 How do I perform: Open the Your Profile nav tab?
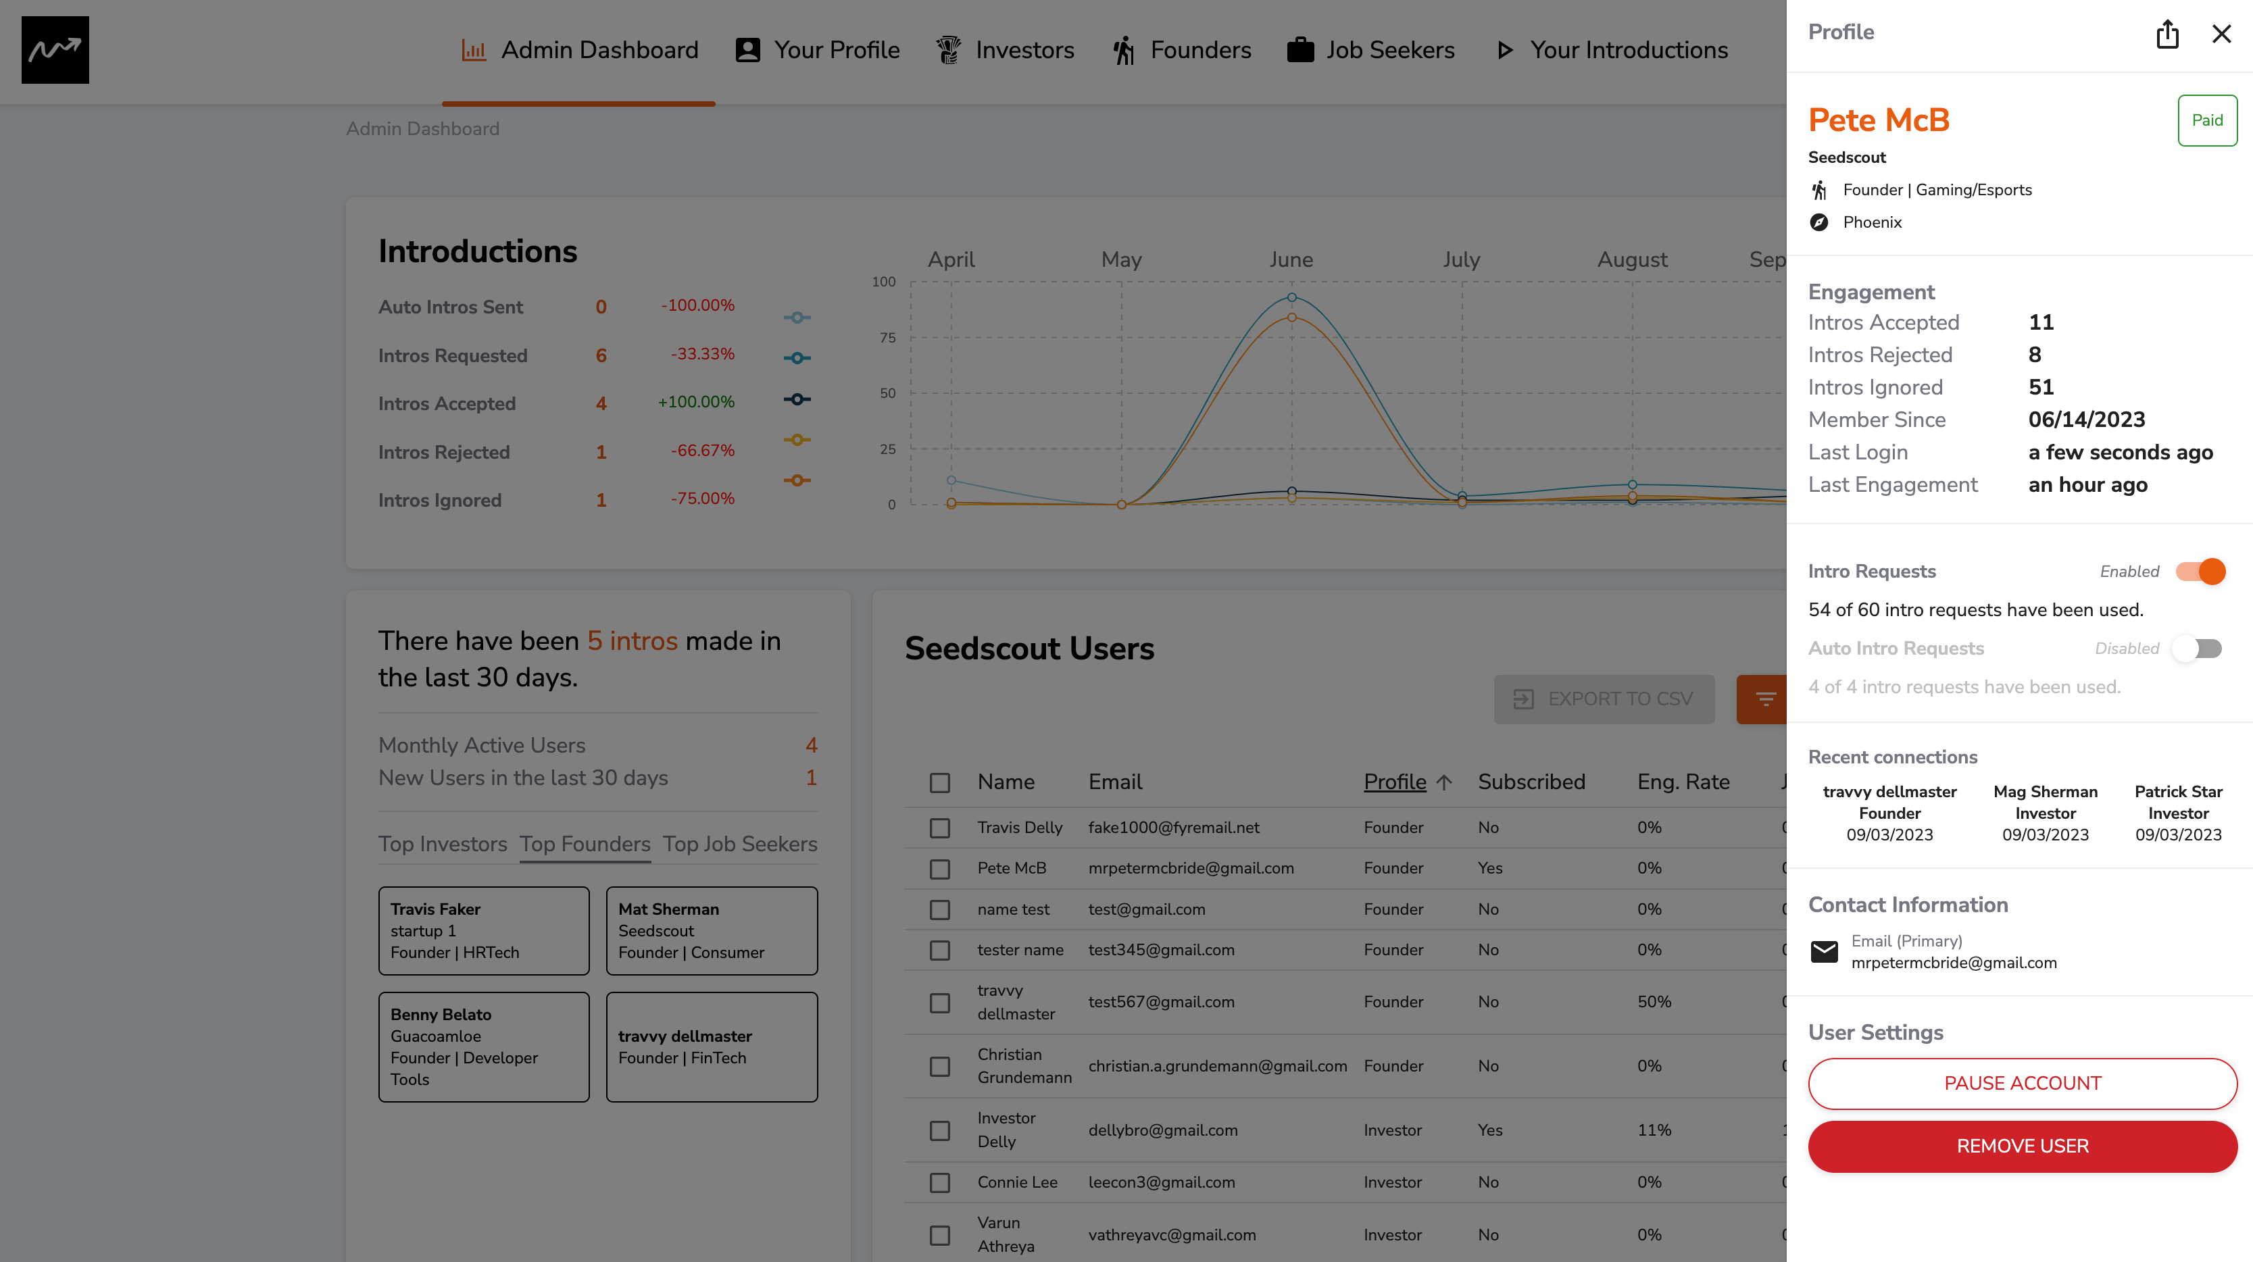click(818, 50)
